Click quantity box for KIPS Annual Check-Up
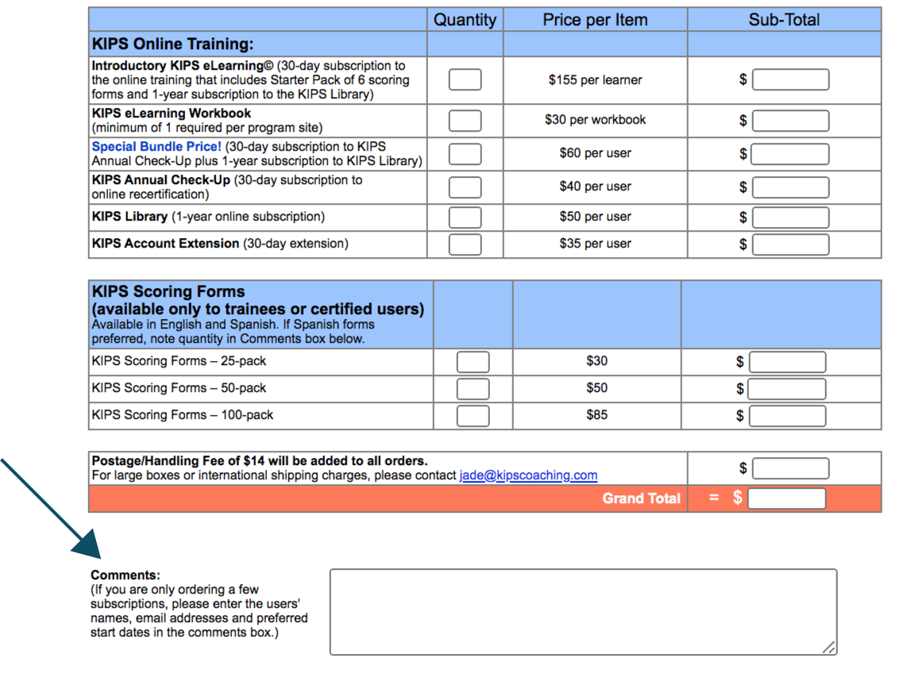Image resolution: width=903 pixels, height=696 pixels. pyautogui.click(x=465, y=187)
